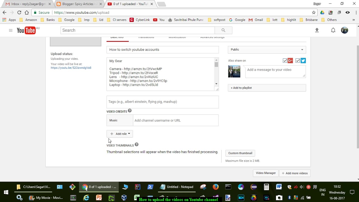Click the Google Drive extension icon
The image size is (359, 202).
click(322, 12)
